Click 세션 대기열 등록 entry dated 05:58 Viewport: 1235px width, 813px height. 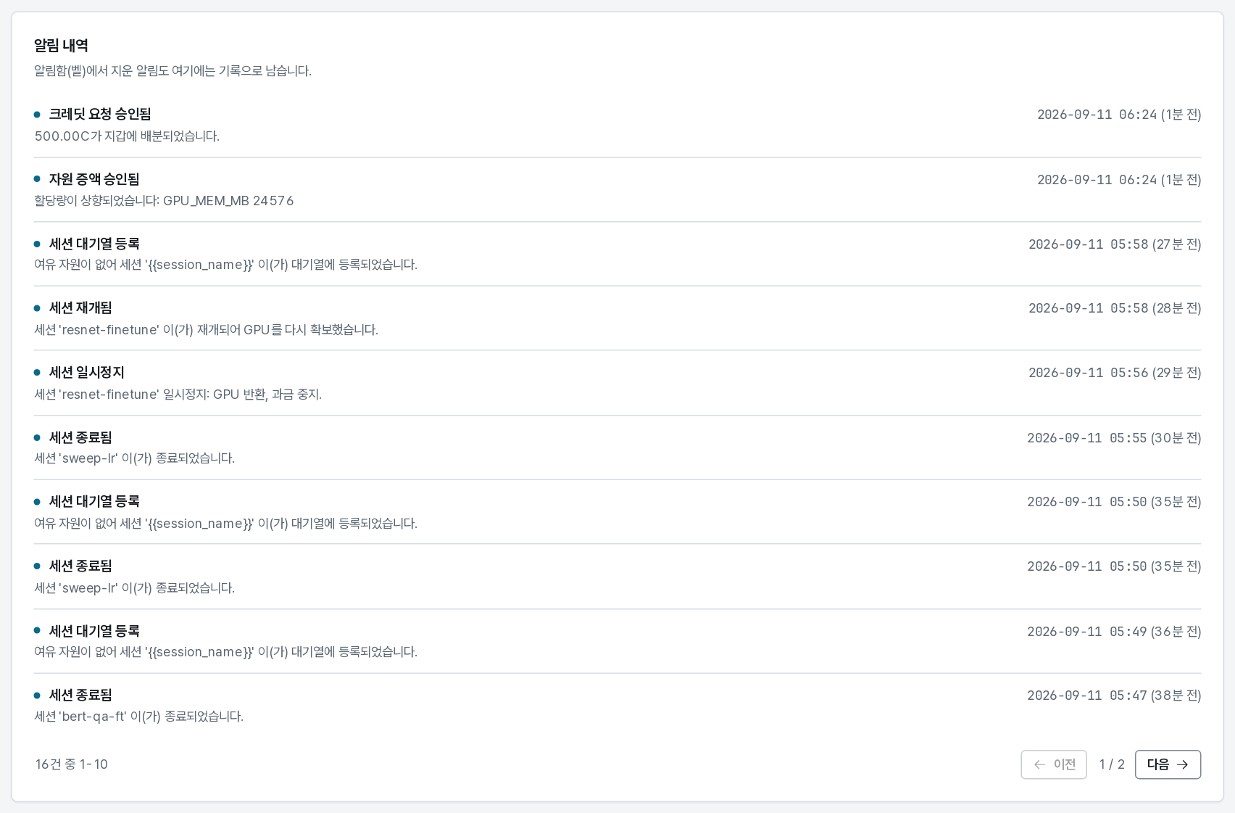(617, 254)
